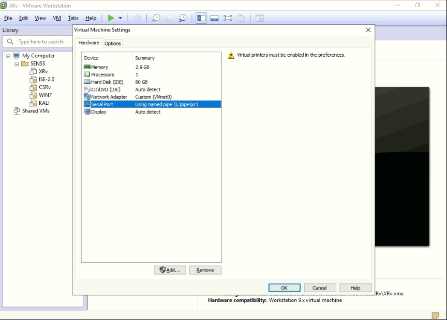Image resolution: width=447 pixels, height=320 pixels.
Task: Open the Snapshot Manager
Action: (183, 18)
